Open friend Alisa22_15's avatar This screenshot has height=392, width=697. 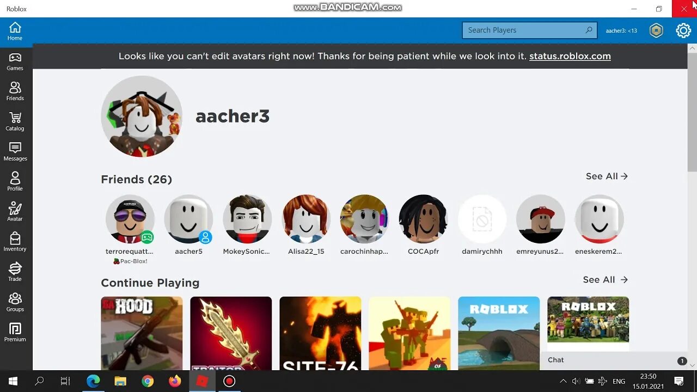click(306, 219)
